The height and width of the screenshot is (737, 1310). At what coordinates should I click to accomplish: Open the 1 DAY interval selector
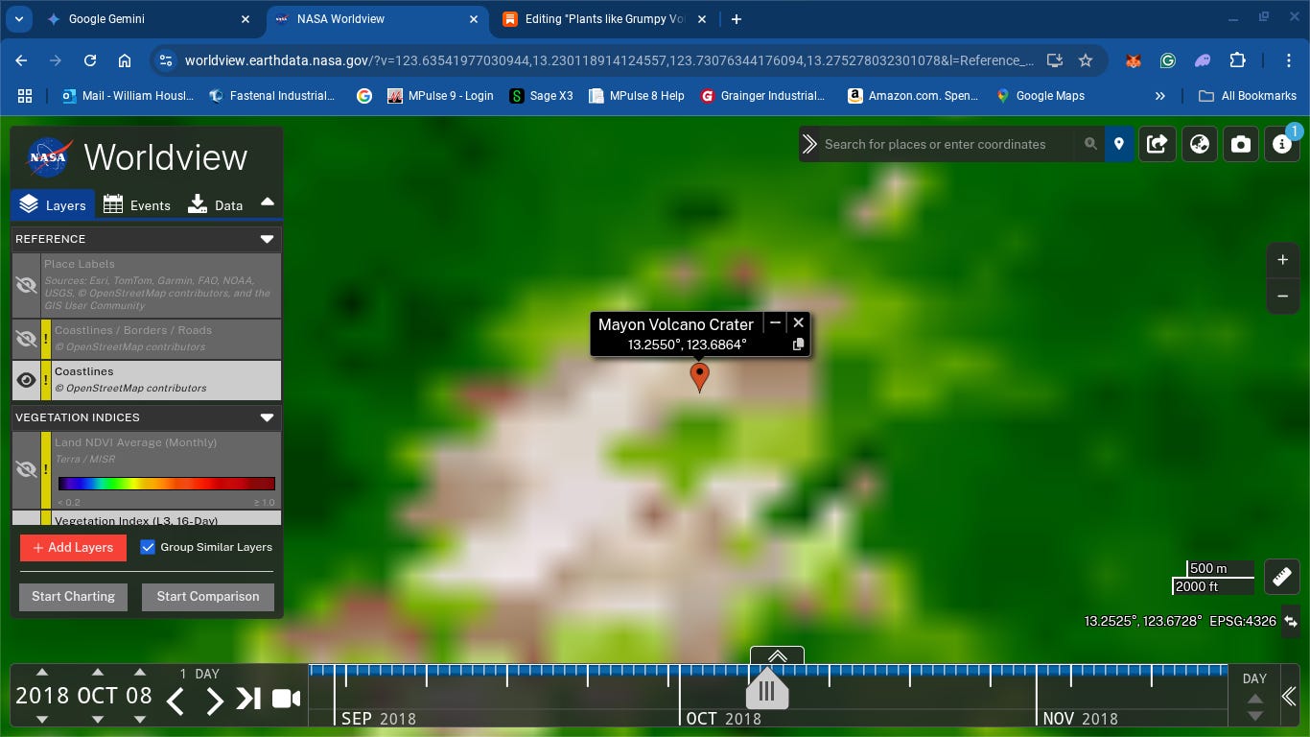200,674
